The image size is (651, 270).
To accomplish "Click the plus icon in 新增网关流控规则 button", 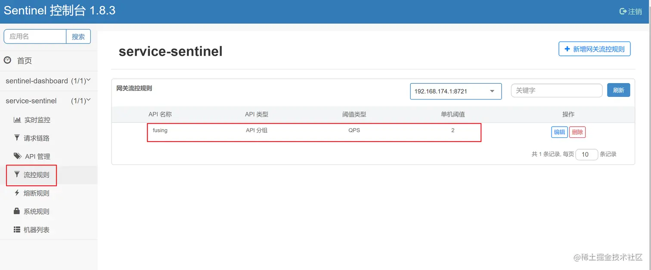I will click(x=567, y=49).
